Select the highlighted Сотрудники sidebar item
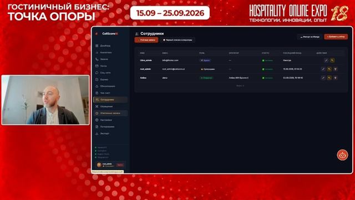Screen dimensions: 355x200 pos(110,99)
